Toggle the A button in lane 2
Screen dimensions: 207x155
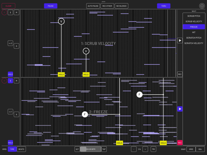(x=16, y=115)
